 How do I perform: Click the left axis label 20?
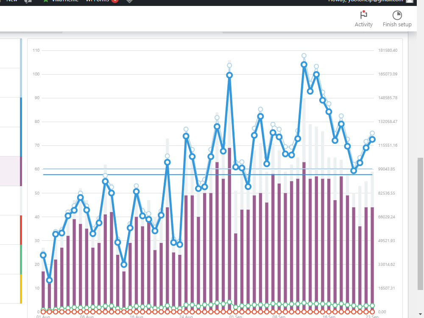point(37,265)
